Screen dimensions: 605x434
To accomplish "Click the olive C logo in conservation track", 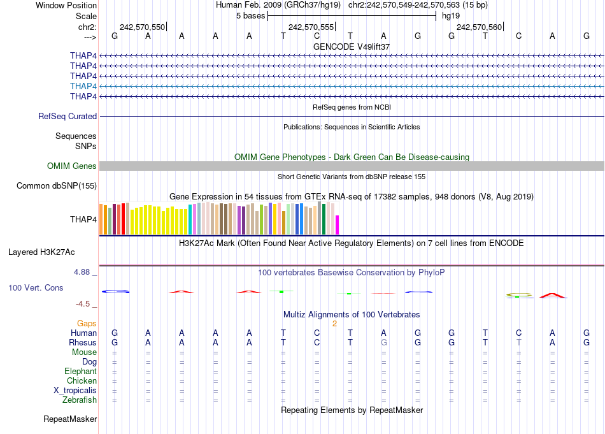I will (519, 295).
